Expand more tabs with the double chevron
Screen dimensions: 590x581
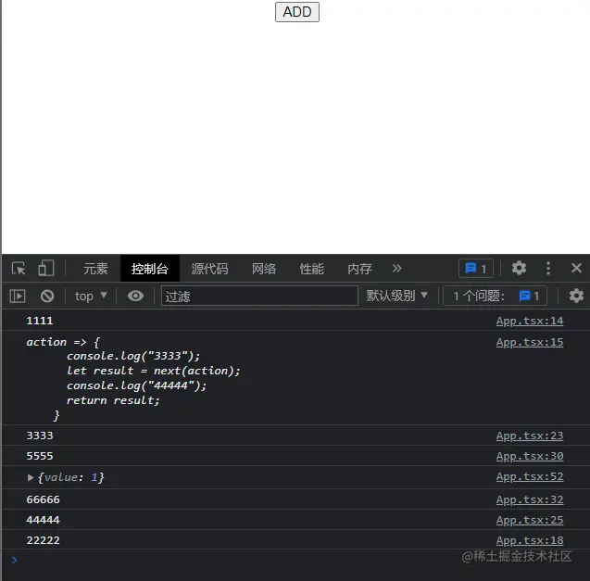pos(397,268)
